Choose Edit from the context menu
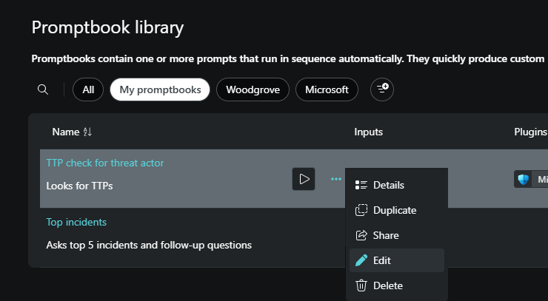The image size is (548, 301). 397,260
